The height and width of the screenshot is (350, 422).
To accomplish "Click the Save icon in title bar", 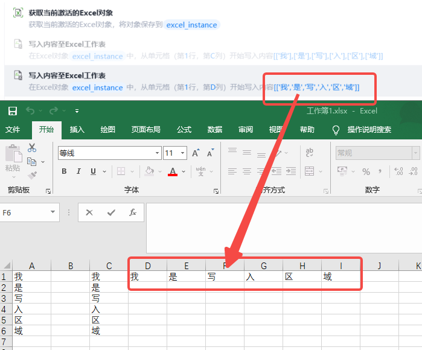I will pos(13,111).
